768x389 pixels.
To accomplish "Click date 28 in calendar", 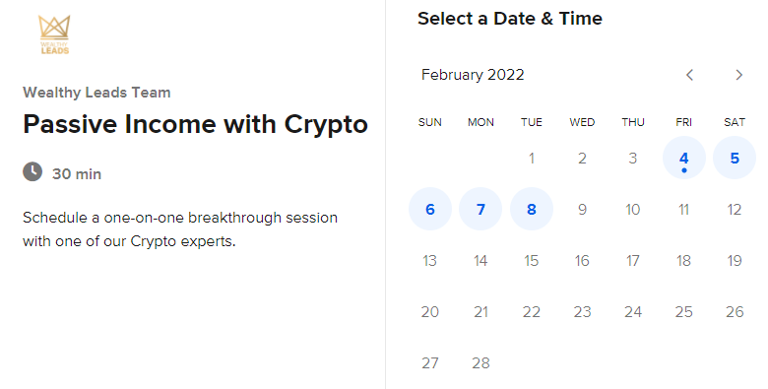I will (480, 363).
